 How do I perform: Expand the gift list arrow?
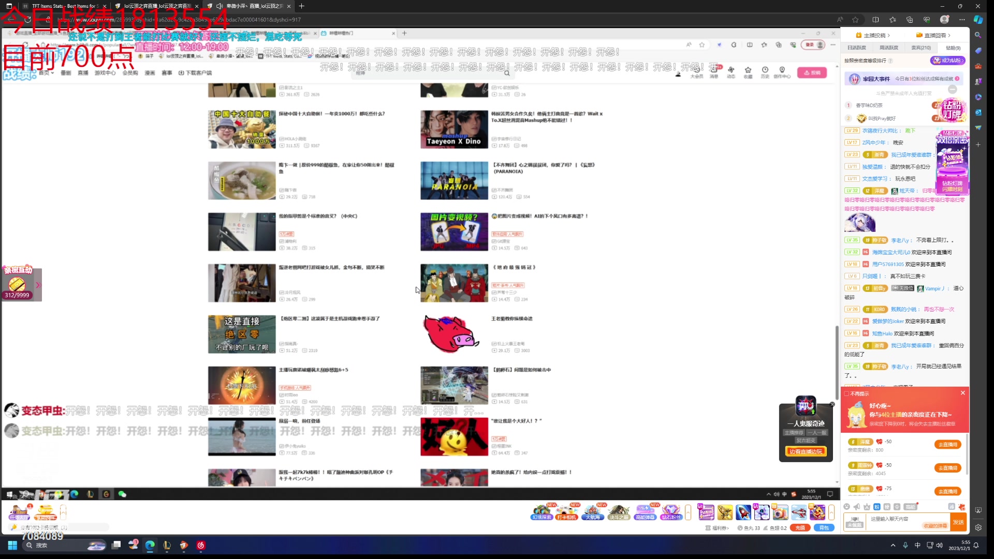tap(831, 512)
